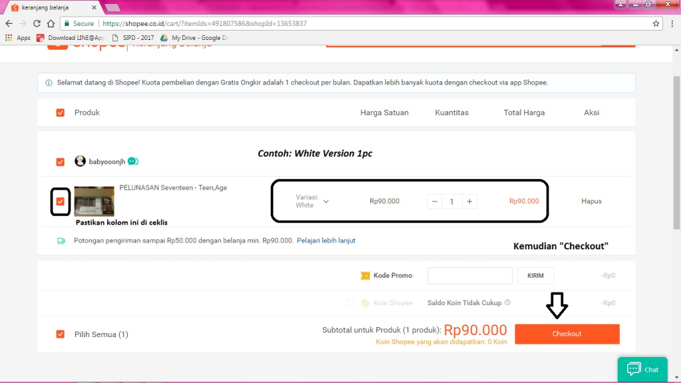The height and width of the screenshot is (383, 681).
Task: Decrease quantity with the minus button
Action: (x=434, y=201)
